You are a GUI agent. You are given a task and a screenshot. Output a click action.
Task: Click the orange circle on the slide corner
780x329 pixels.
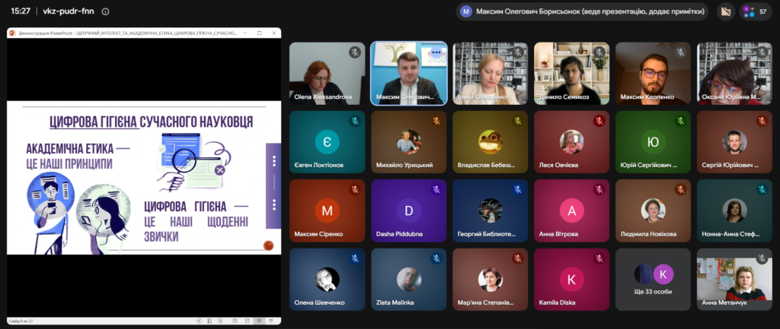[269, 245]
